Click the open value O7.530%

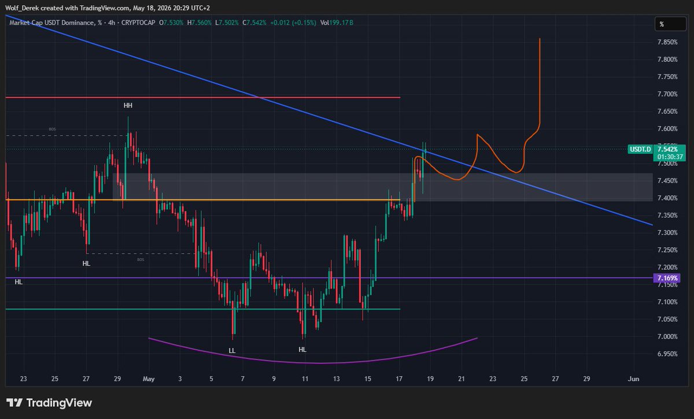(171, 23)
